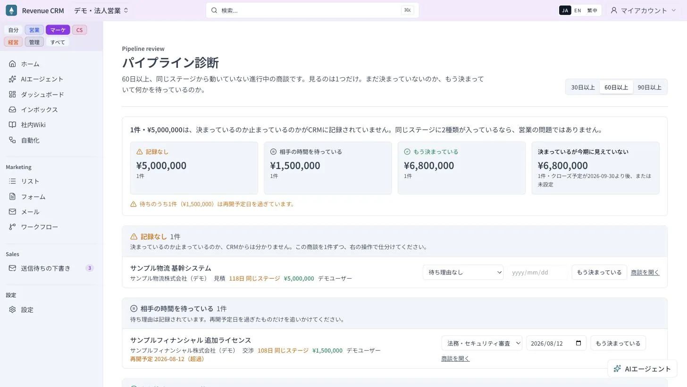The width and height of the screenshot is (687, 387).
Task: Open the デモ・法人営業 workspace switcher
Action: pos(101,10)
